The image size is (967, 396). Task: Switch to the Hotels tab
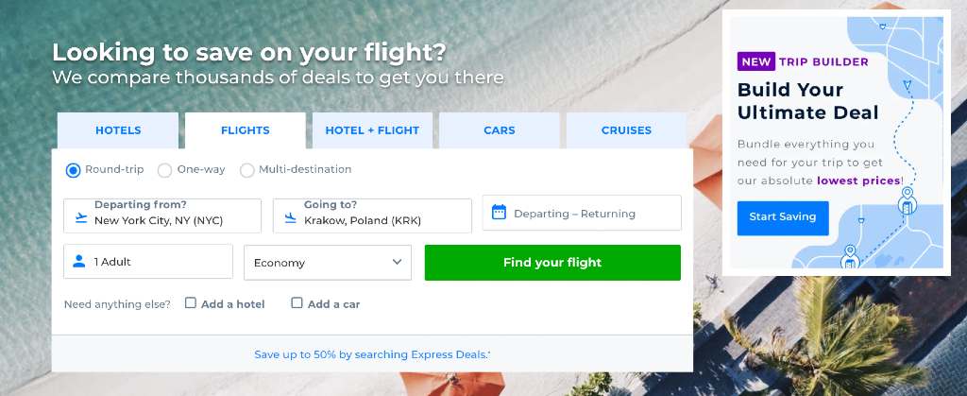(x=118, y=130)
